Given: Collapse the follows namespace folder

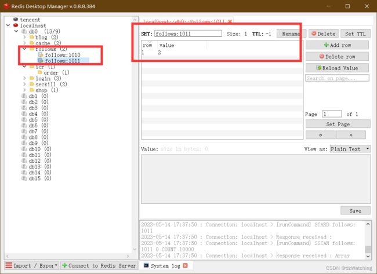Looking at the screenshot, I should pos(24,49).
